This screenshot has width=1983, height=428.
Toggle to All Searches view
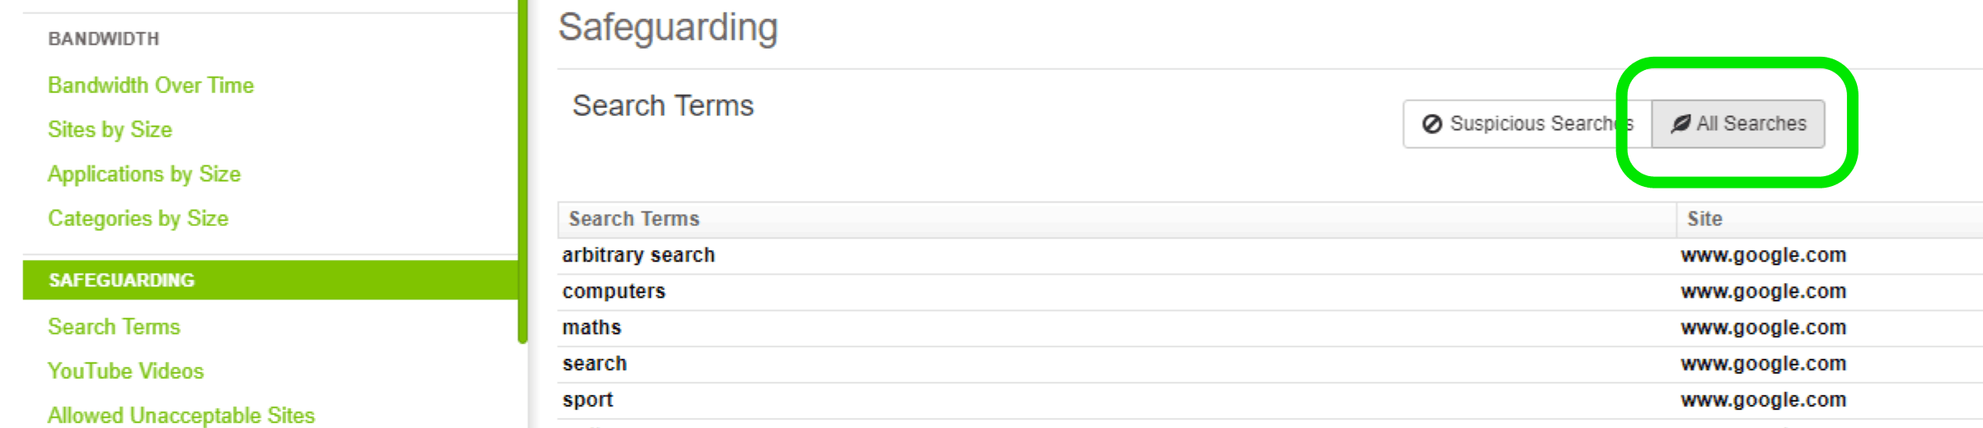[x=1738, y=124]
